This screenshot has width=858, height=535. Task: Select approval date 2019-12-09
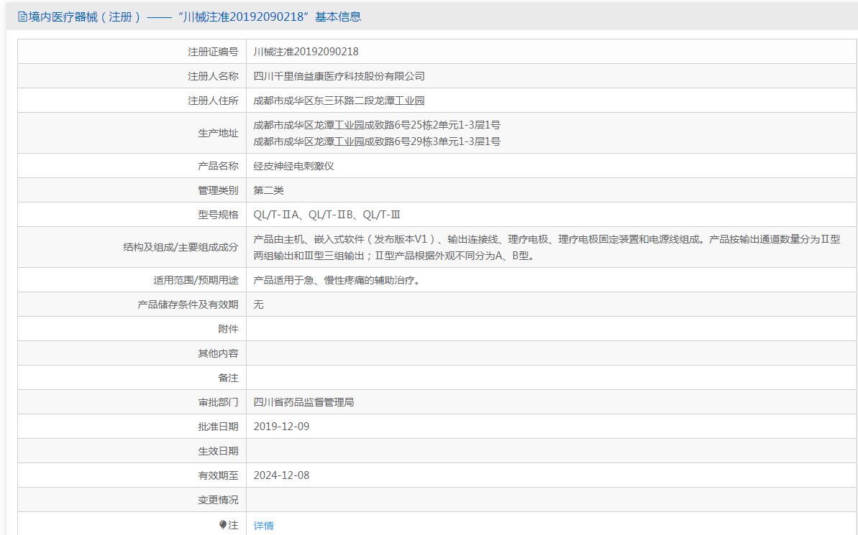coord(281,427)
